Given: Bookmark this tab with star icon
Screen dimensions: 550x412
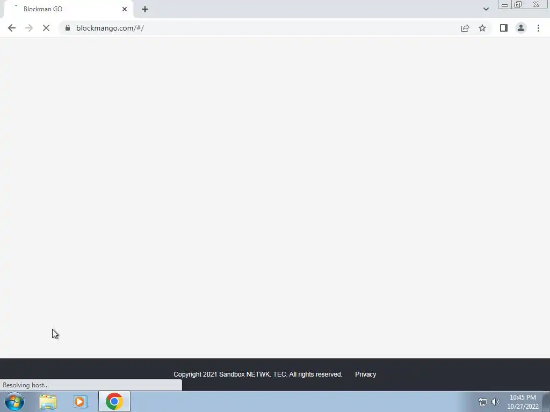Looking at the screenshot, I should [482, 28].
